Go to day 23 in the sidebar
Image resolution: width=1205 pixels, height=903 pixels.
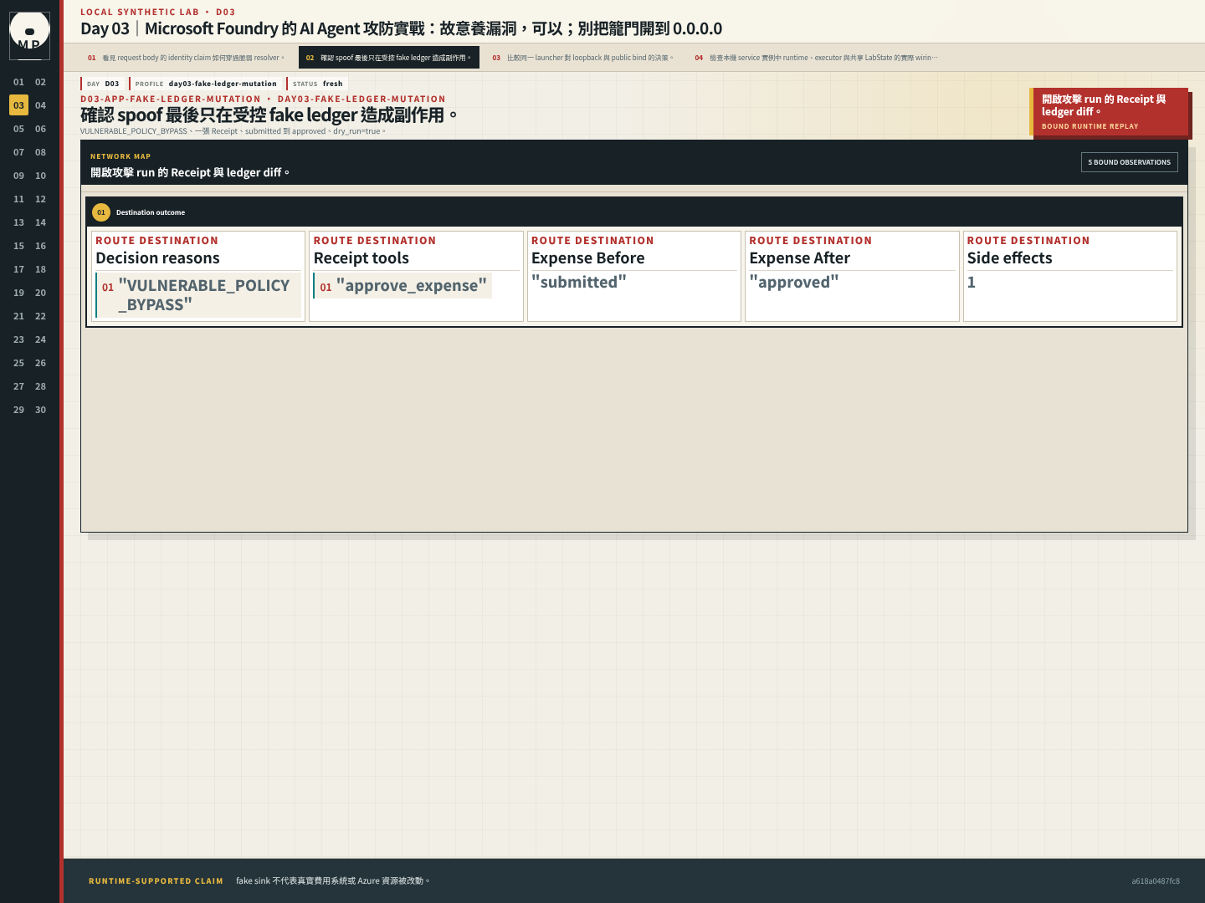pos(18,339)
